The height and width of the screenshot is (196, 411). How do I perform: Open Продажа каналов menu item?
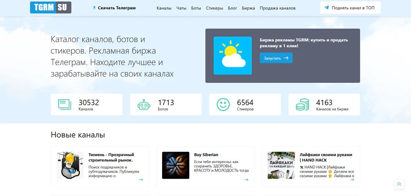[x=278, y=8]
